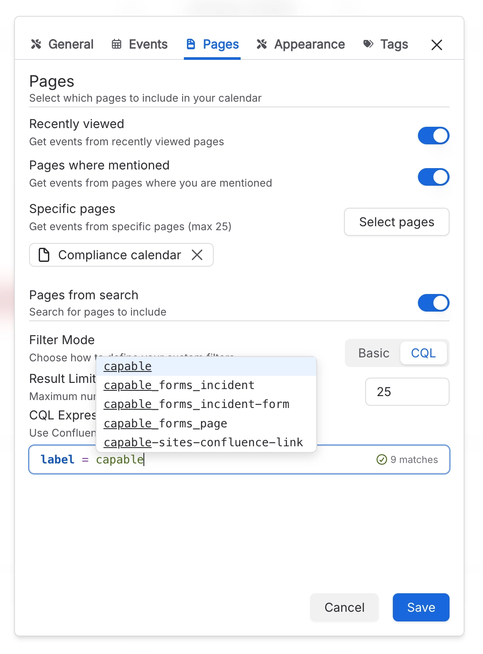This screenshot has height=654, width=483.
Task: Select capable_forms_incident-form suggestion
Action: (206, 404)
